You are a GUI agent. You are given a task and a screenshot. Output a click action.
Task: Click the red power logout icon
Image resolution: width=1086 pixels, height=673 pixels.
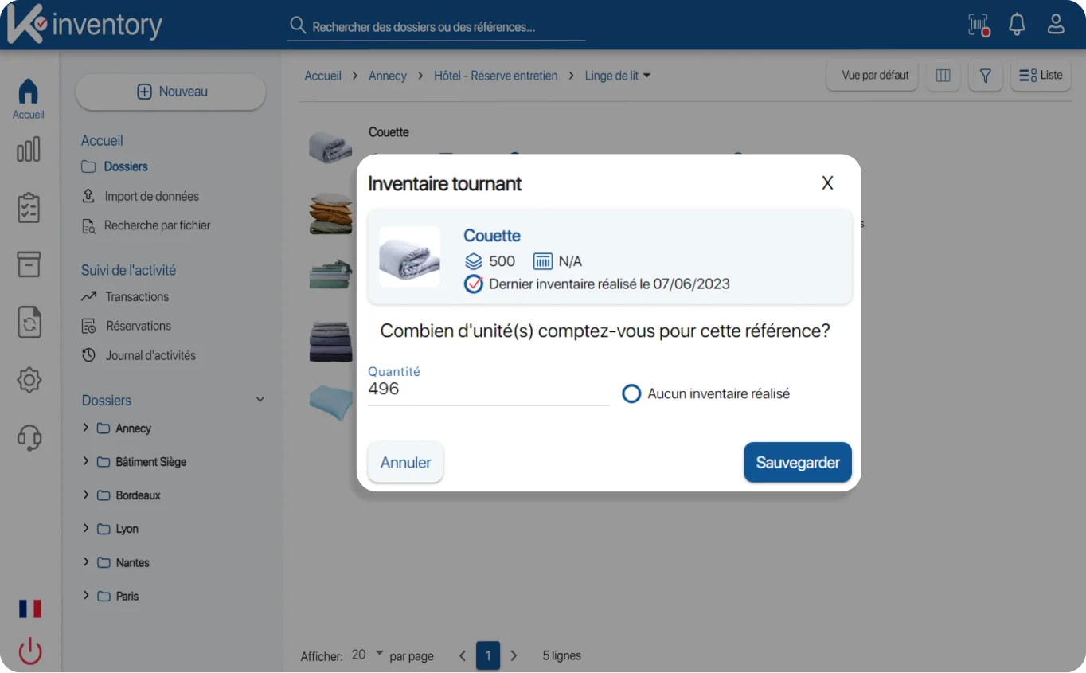30,651
